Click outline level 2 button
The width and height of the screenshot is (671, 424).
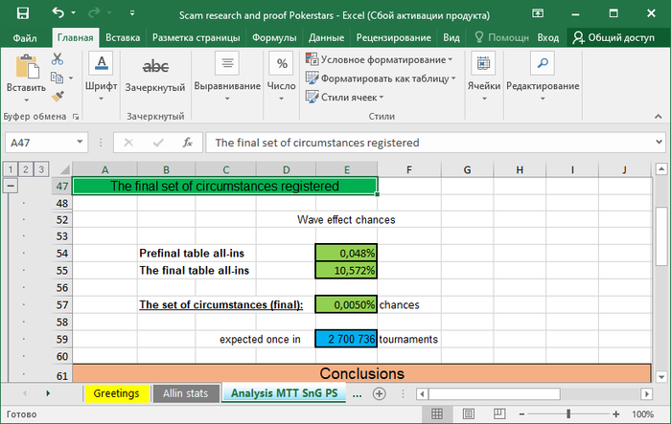26,169
